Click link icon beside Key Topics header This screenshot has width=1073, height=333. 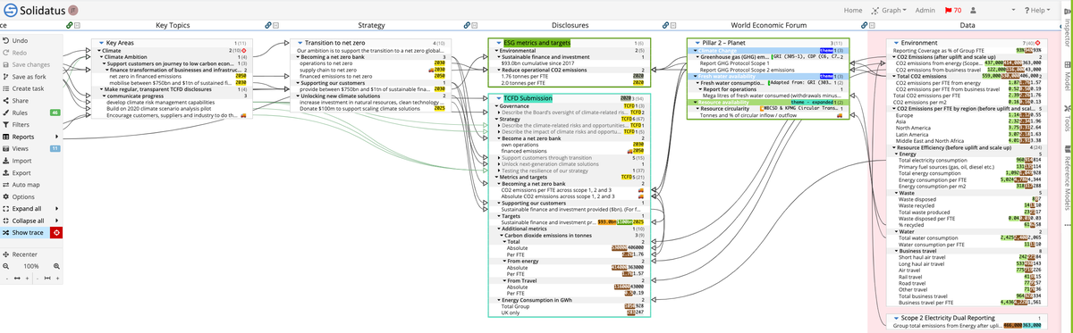pos(70,26)
